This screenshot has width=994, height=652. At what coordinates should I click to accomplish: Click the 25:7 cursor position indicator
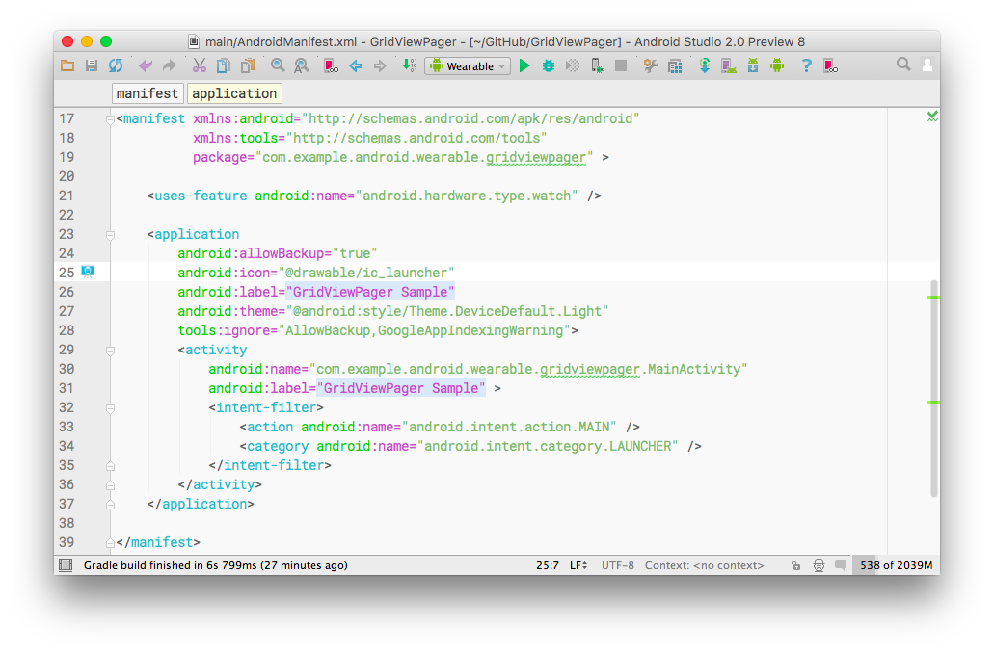547,565
